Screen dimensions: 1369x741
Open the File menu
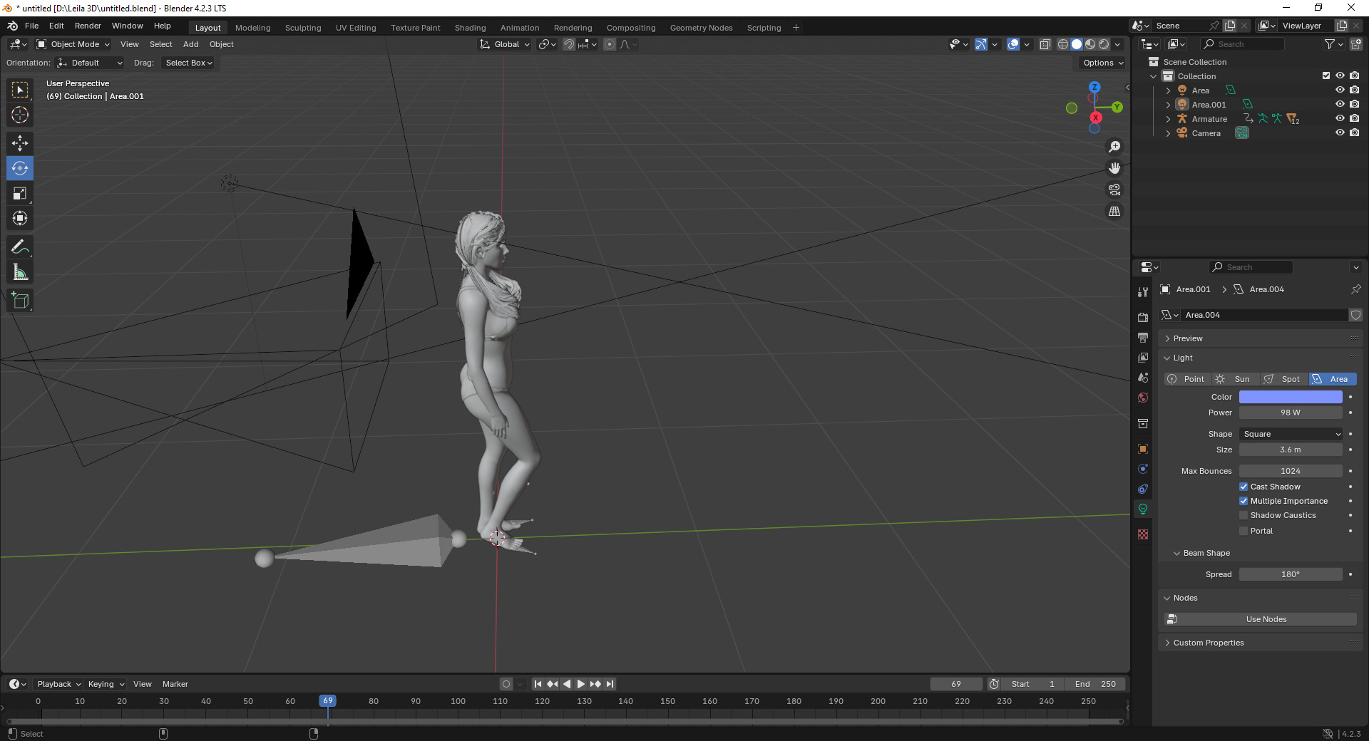31,26
